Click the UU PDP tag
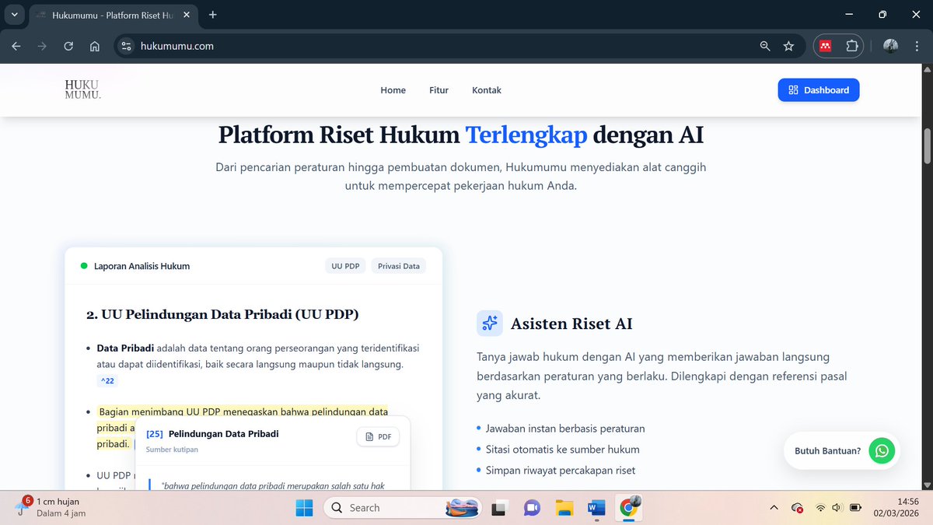Screen dimensions: 933x525 [x=345, y=266]
